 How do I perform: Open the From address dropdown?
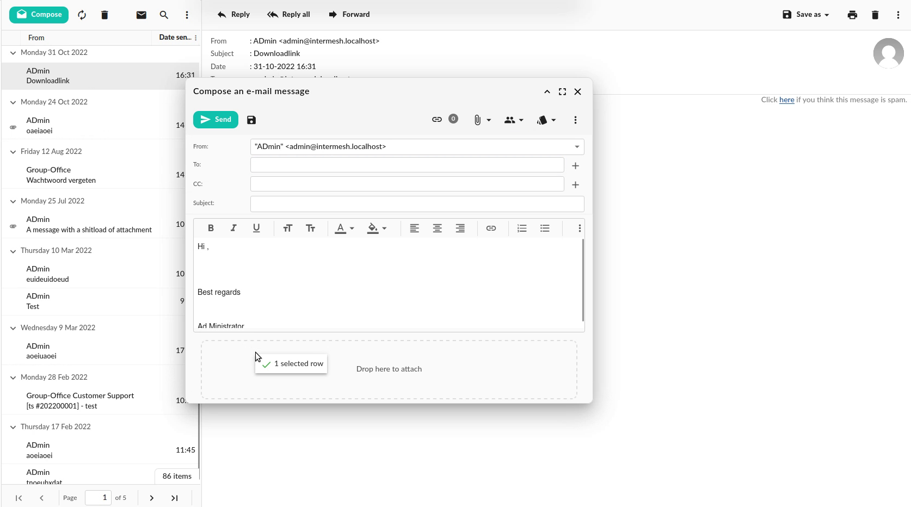coord(577,147)
